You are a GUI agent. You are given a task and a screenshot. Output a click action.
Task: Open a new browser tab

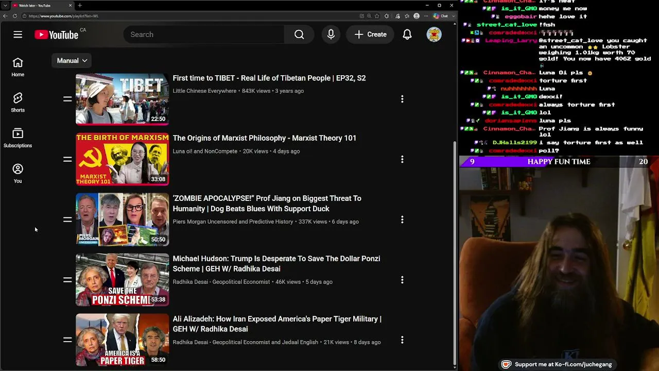click(x=80, y=5)
